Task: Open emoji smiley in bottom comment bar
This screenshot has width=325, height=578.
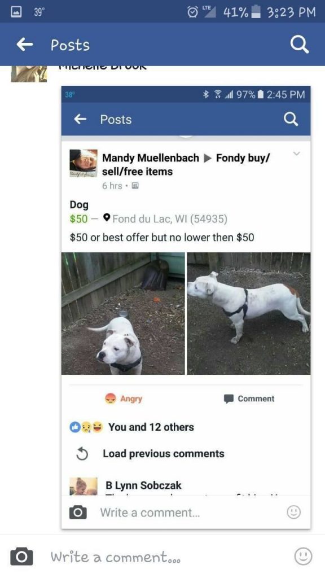Action: pyautogui.click(x=303, y=556)
